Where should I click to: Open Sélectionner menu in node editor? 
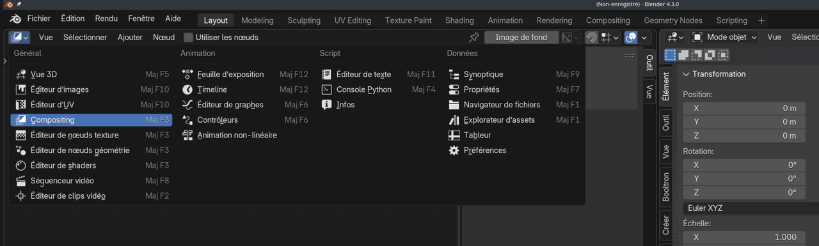coord(85,37)
